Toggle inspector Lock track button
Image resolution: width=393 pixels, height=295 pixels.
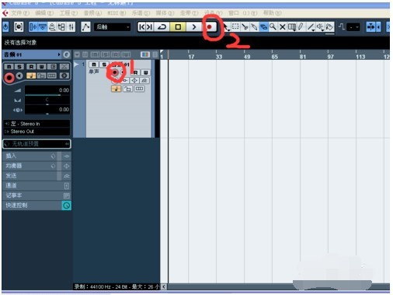point(41,76)
